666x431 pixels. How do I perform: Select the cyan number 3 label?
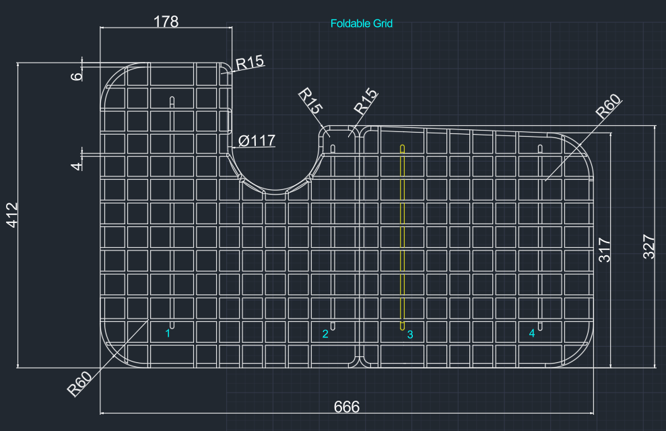point(410,335)
